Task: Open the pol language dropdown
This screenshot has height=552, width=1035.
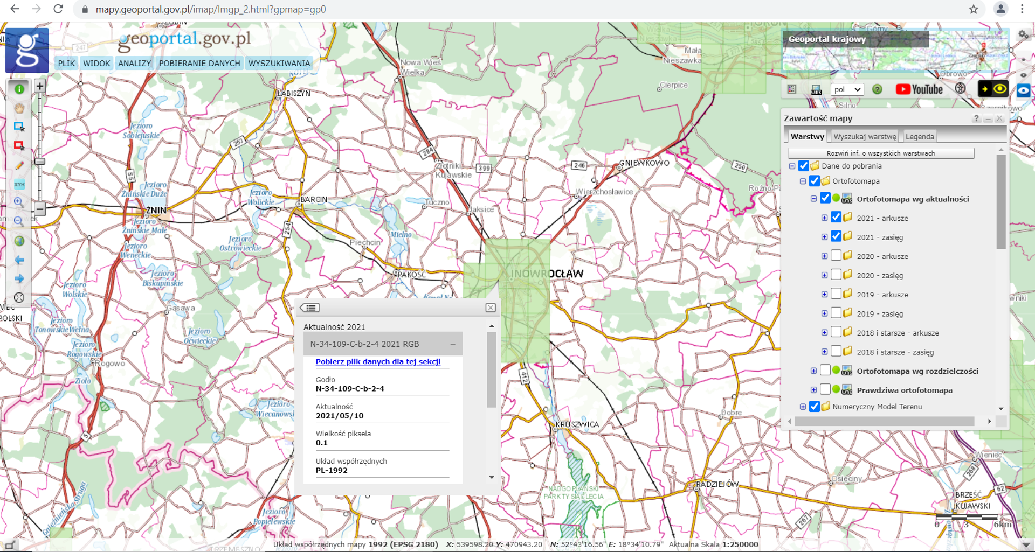Action: point(847,89)
